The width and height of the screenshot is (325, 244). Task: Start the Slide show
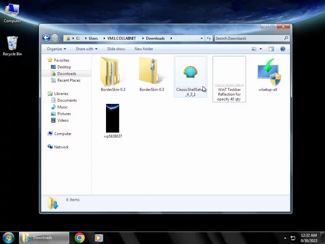[116, 49]
